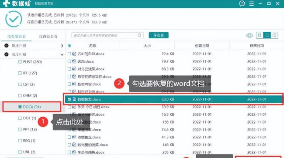284x158 pixels.
Task: Toggle the select-all checkbox in header
Action: [x=69, y=46]
